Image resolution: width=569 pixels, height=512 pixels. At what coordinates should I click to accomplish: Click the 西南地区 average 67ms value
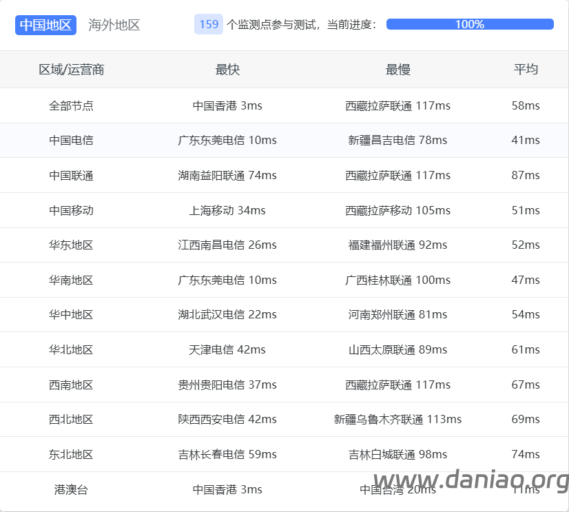526,385
